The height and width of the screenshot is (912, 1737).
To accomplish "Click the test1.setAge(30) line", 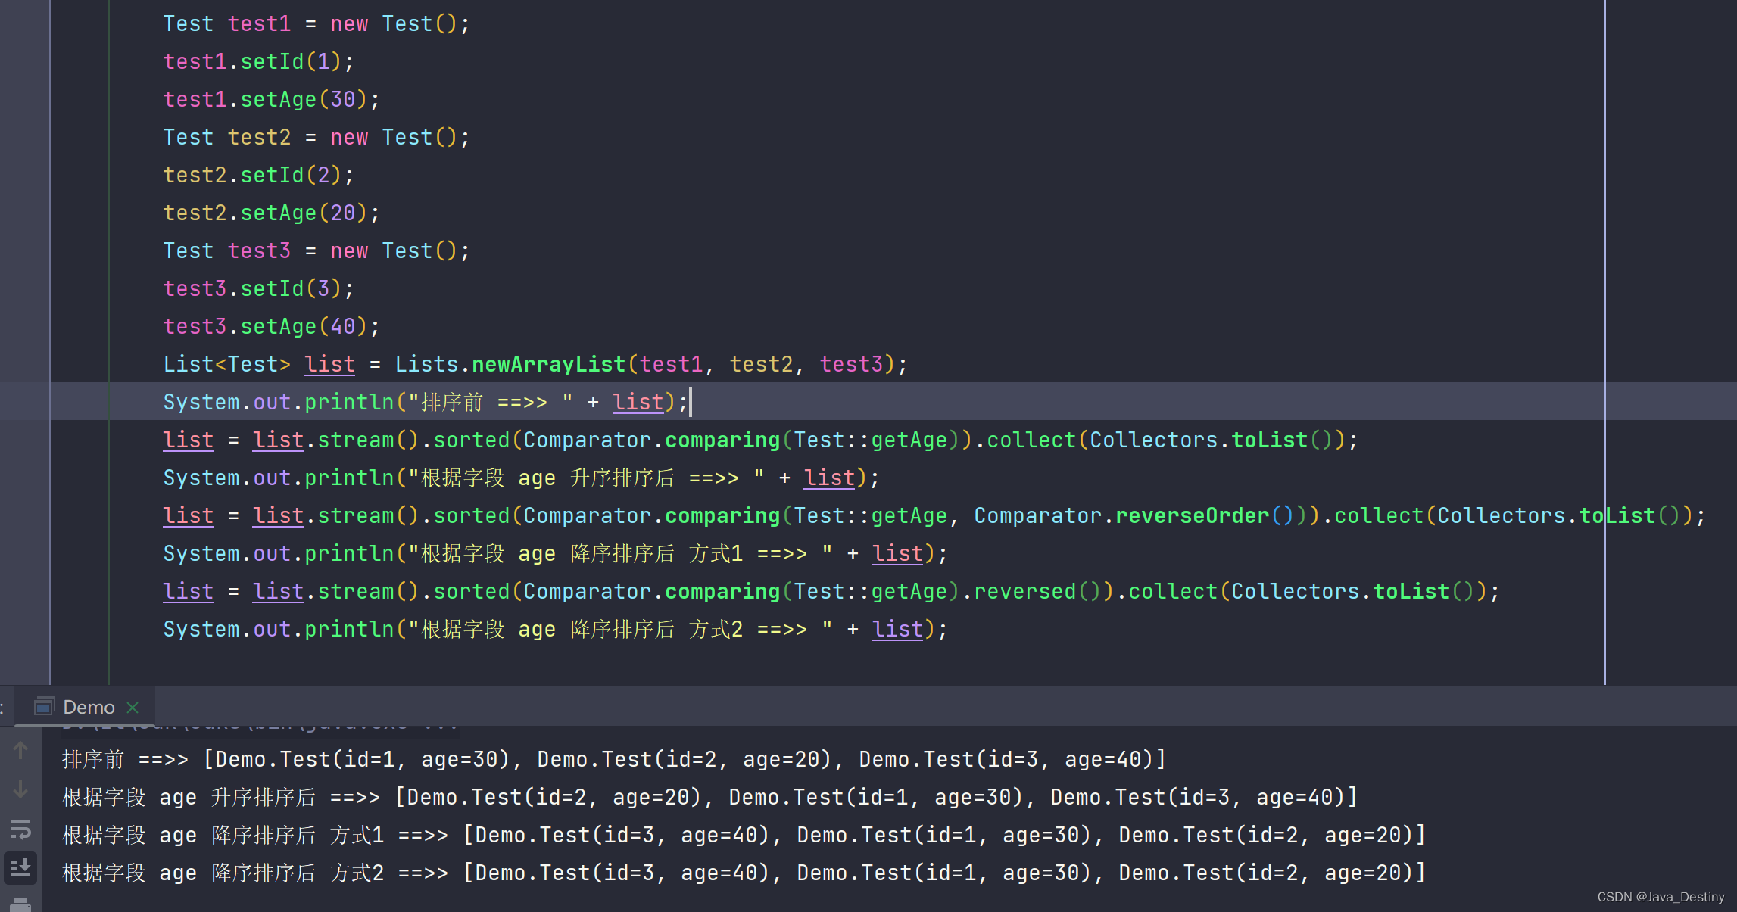I will tap(271, 99).
